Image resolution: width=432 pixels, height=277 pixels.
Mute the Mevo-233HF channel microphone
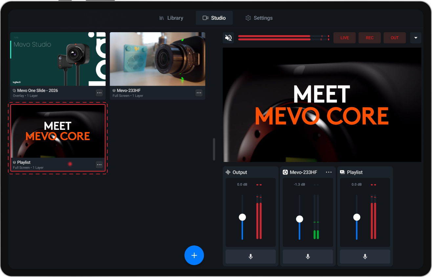[307, 257]
